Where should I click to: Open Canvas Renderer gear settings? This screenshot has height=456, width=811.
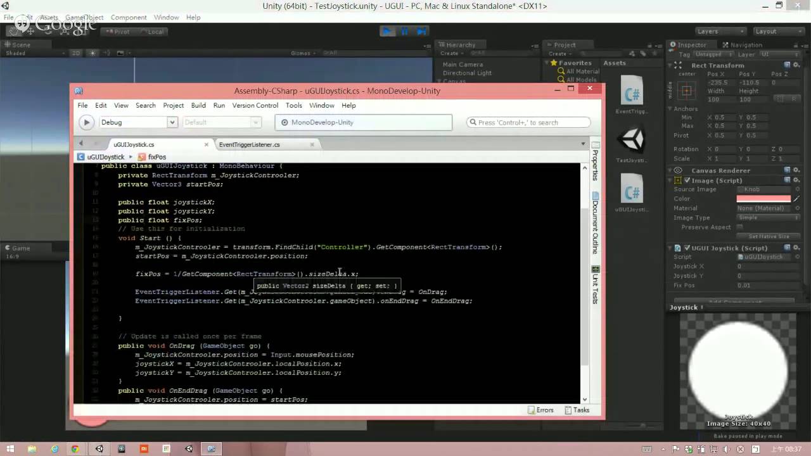pyautogui.click(x=796, y=170)
